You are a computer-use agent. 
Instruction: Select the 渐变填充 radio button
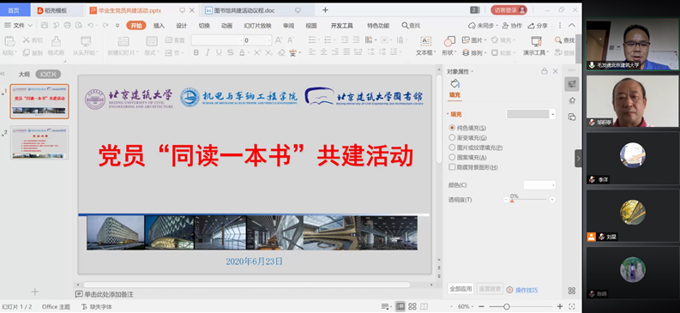452,137
